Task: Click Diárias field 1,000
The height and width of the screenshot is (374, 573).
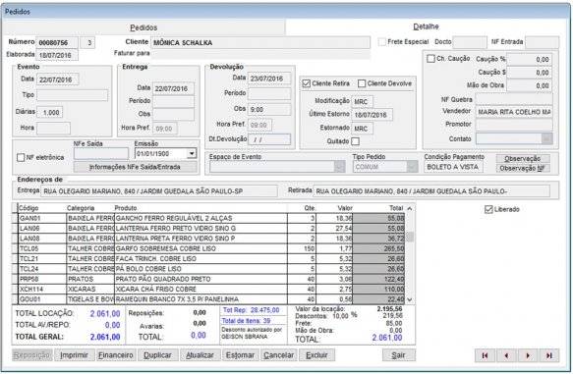Action: (50, 112)
